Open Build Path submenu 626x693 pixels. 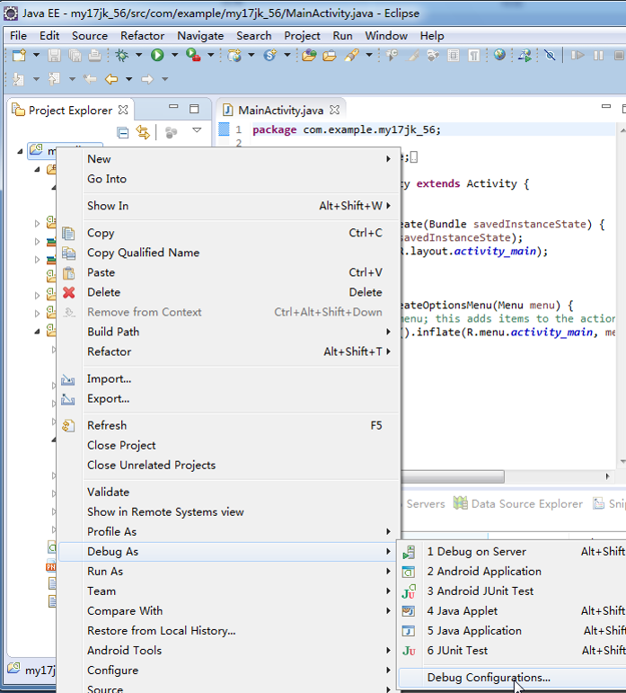pyautogui.click(x=229, y=332)
